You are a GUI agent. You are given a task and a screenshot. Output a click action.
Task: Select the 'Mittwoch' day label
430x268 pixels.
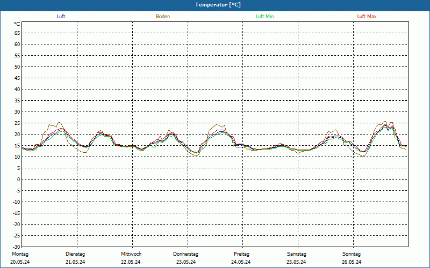(131, 254)
